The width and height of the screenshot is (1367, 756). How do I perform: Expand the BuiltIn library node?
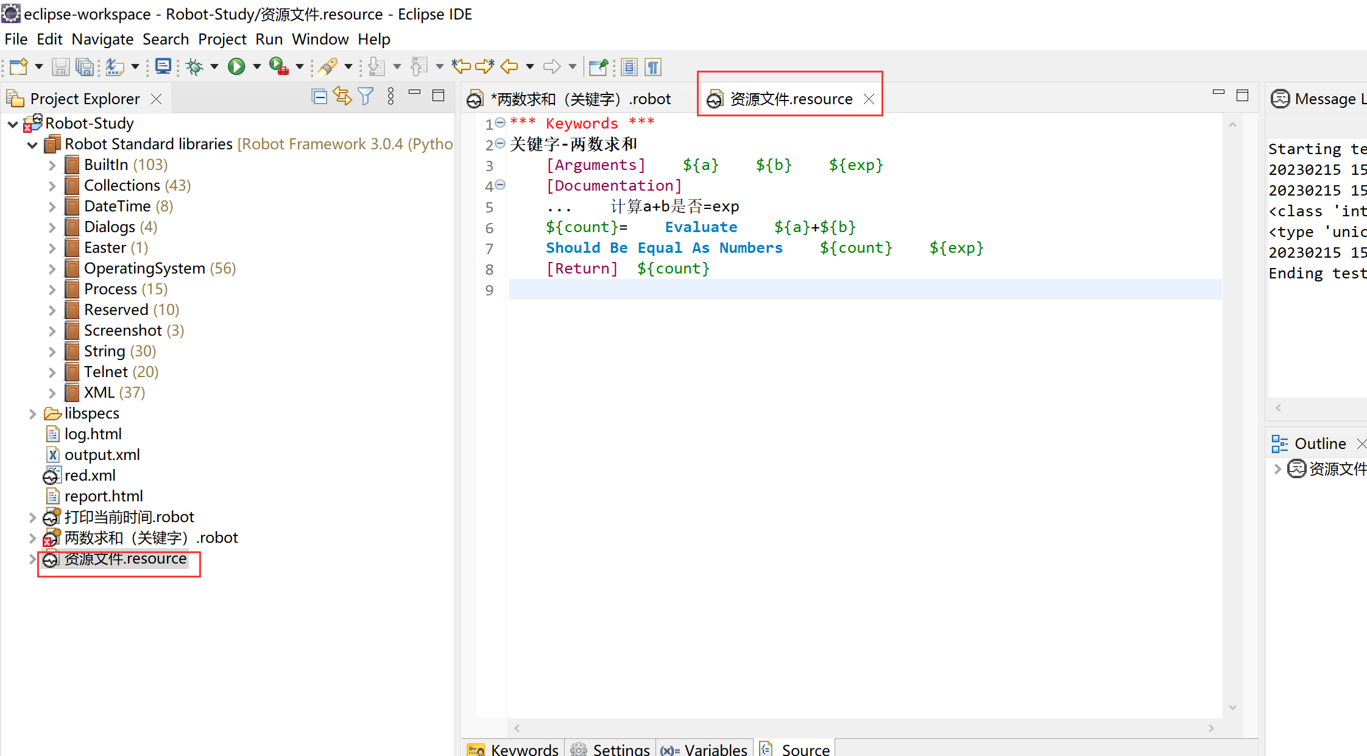coord(52,165)
